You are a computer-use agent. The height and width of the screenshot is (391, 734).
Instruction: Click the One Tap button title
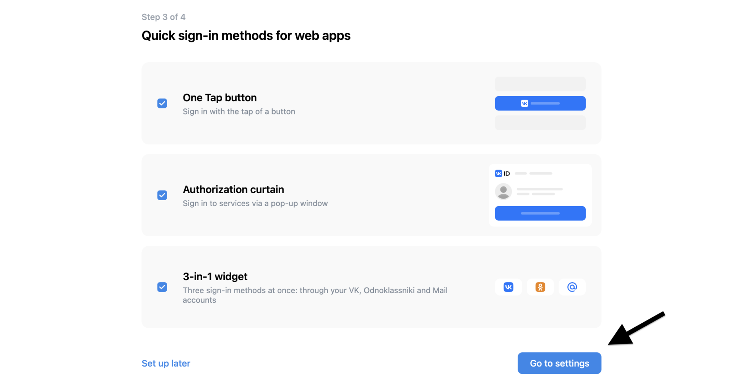(220, 98)
